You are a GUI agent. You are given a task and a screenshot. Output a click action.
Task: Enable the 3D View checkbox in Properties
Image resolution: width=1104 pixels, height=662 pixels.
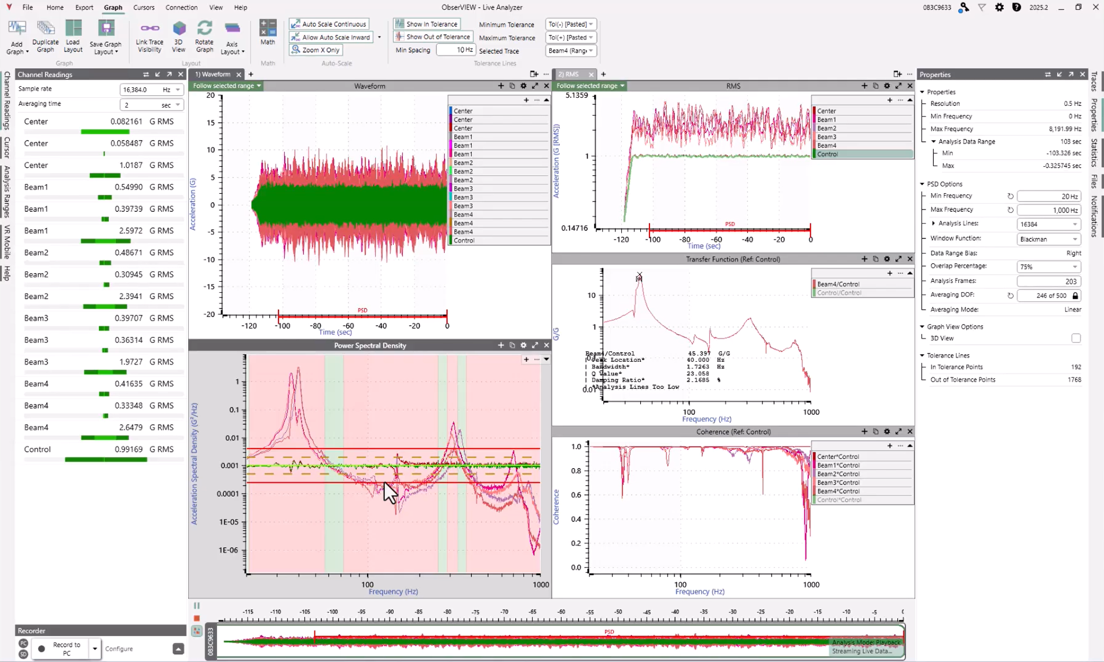point(1075,339)
